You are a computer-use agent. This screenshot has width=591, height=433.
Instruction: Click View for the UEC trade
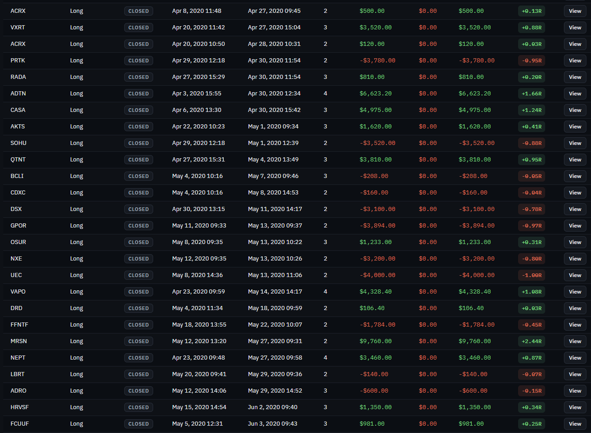[x=575, y=275]
